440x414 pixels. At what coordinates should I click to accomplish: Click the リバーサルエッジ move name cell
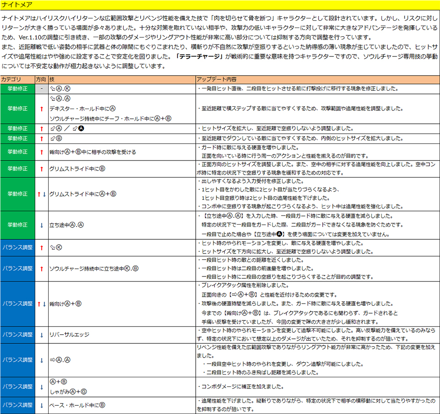point(69,335)
